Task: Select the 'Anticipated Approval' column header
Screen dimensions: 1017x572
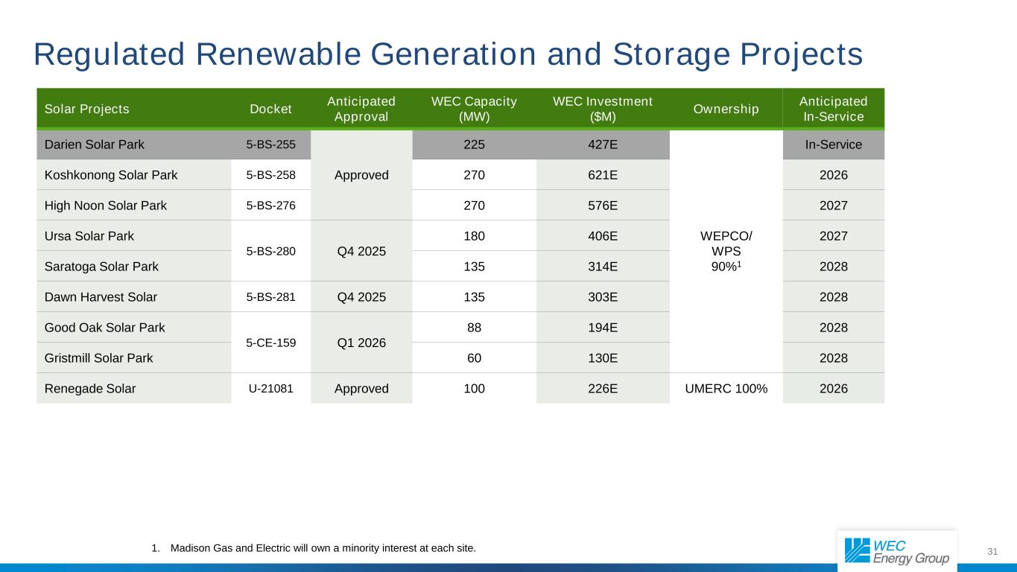Action: pyautogui.click(x=361, y=109)
